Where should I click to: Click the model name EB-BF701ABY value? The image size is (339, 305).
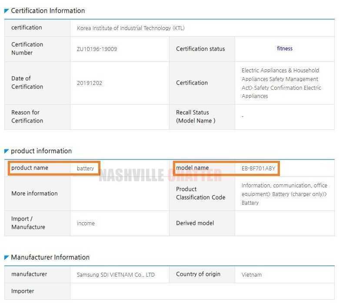(258, 168)
